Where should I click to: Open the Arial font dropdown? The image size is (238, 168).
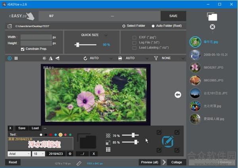19,154
